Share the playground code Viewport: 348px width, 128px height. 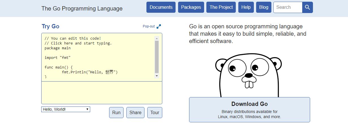click(x=135, y=112)
